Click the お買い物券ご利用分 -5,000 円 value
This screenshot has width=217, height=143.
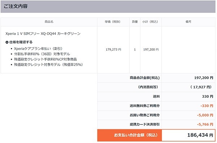205,115
